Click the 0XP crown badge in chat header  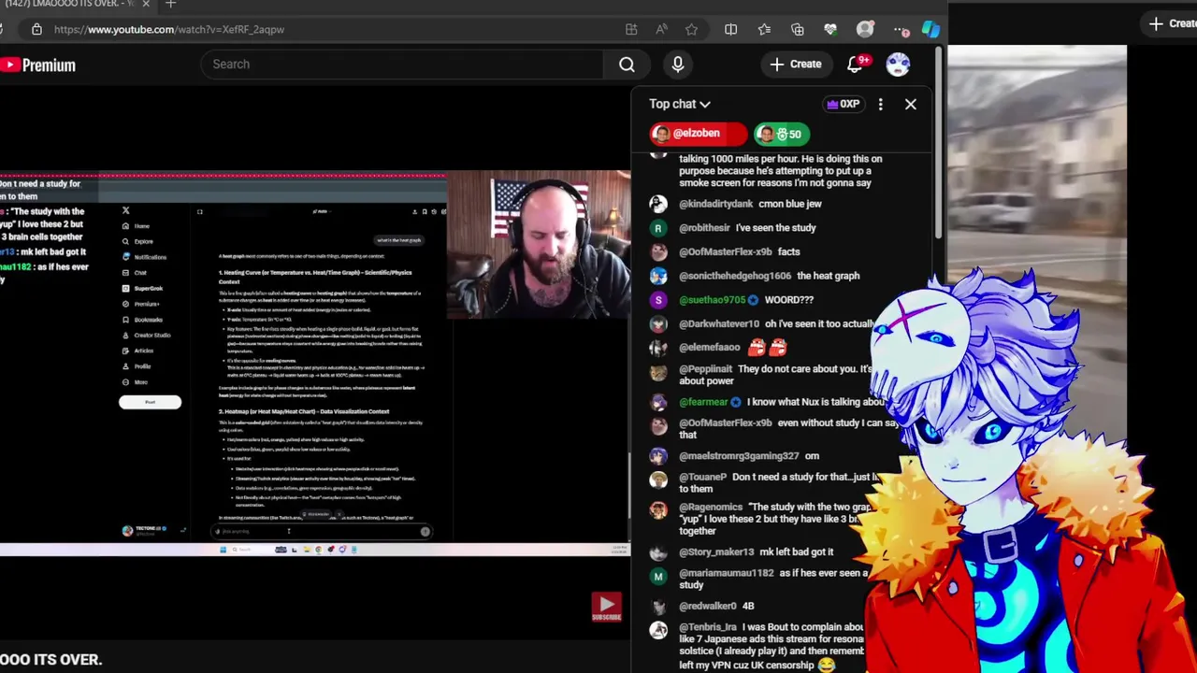pyautogui.click(x=842, y=104)
